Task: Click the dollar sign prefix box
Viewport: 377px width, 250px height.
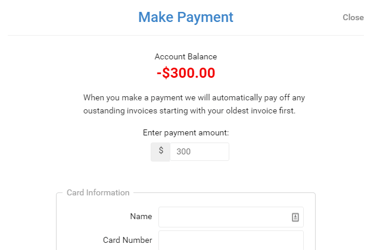Action: coord(161,152)
